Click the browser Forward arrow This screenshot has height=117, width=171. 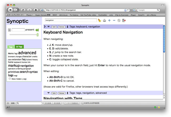(15, 10)
